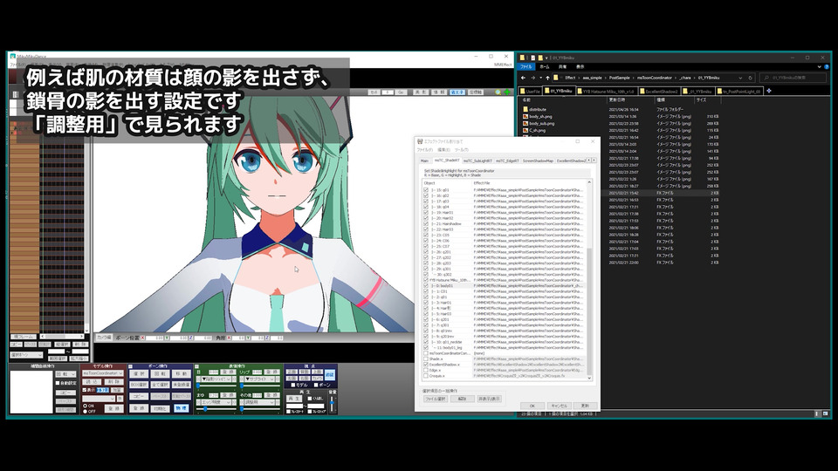Switch to msTC_SubLightRT tab
838x471 pixels.
click(x=477, y=160)
